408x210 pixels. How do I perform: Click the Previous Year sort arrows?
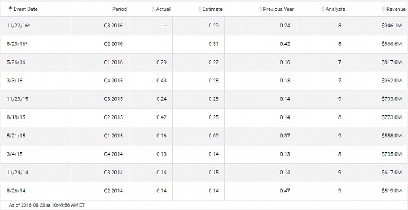261,9
